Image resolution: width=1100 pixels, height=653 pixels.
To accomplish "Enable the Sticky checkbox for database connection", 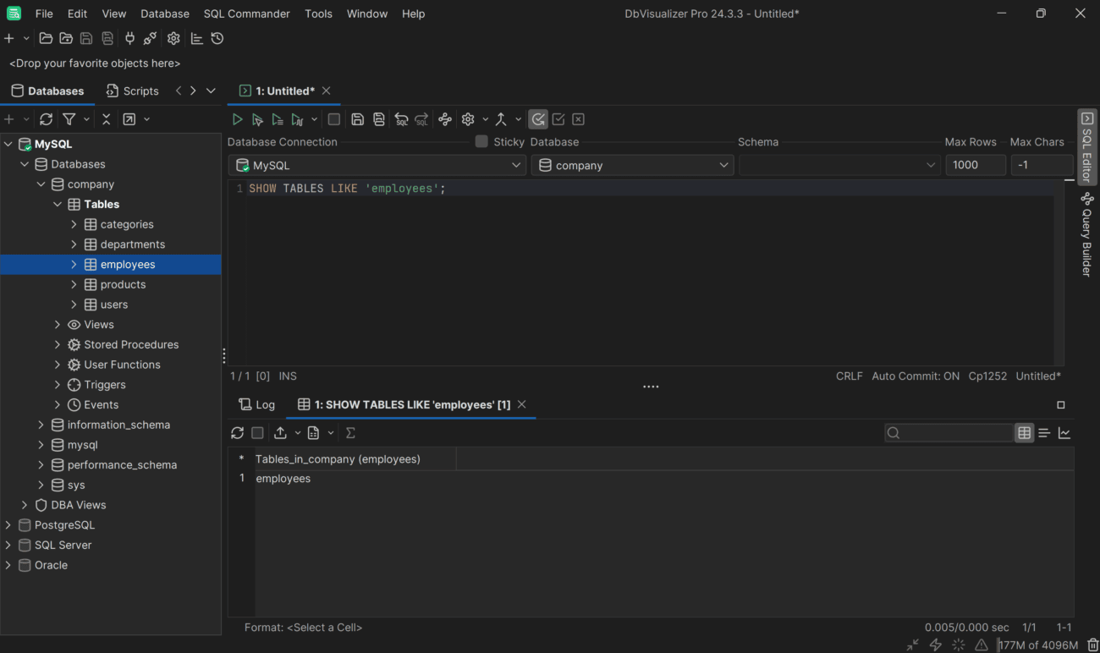I will (479, 141).
